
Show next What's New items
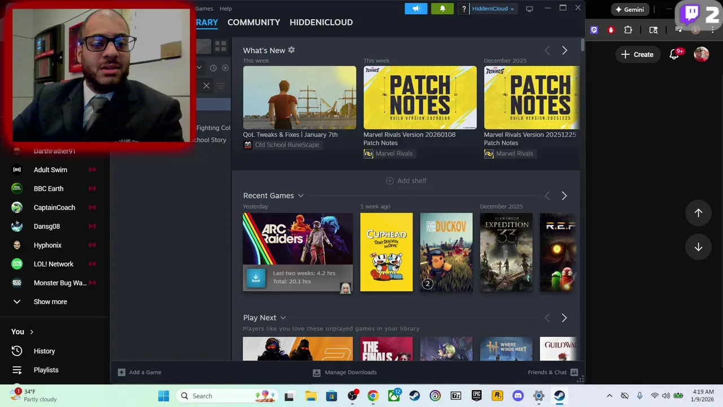(564, 50)
